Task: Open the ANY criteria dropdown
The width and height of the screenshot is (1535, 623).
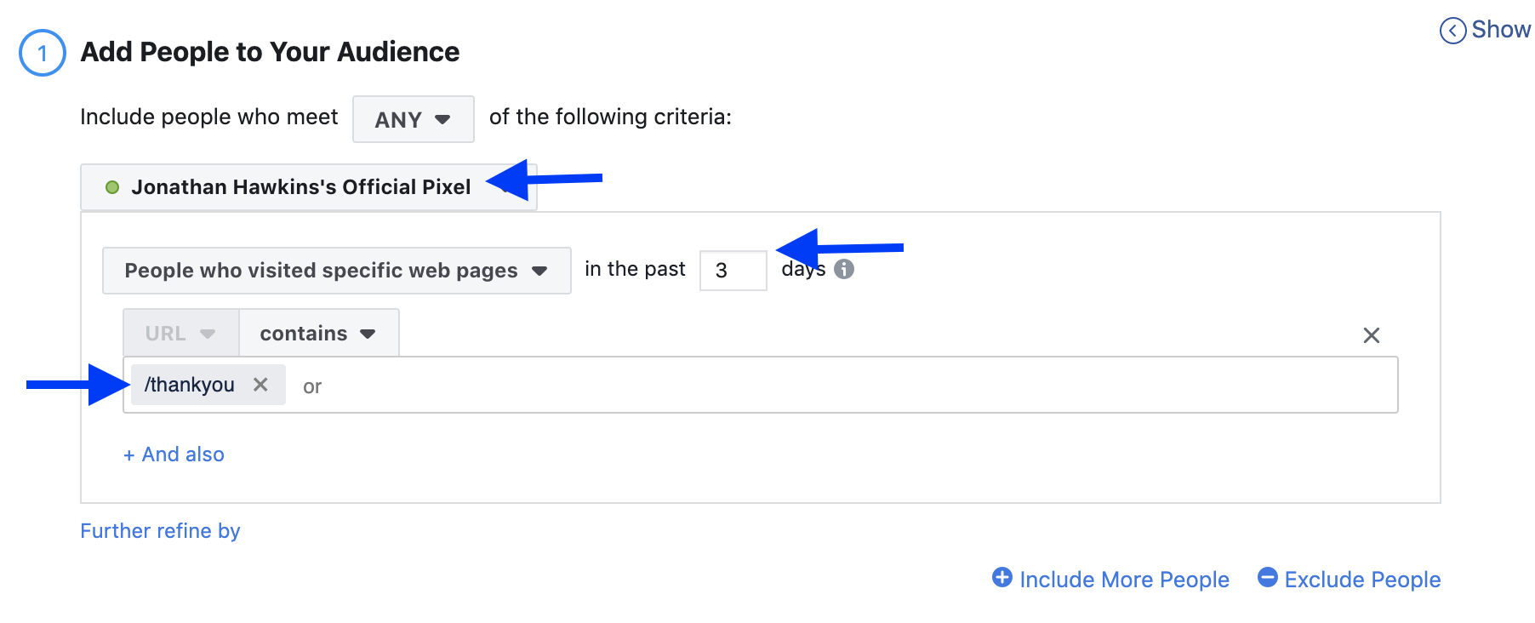Action: coord(414,119)
